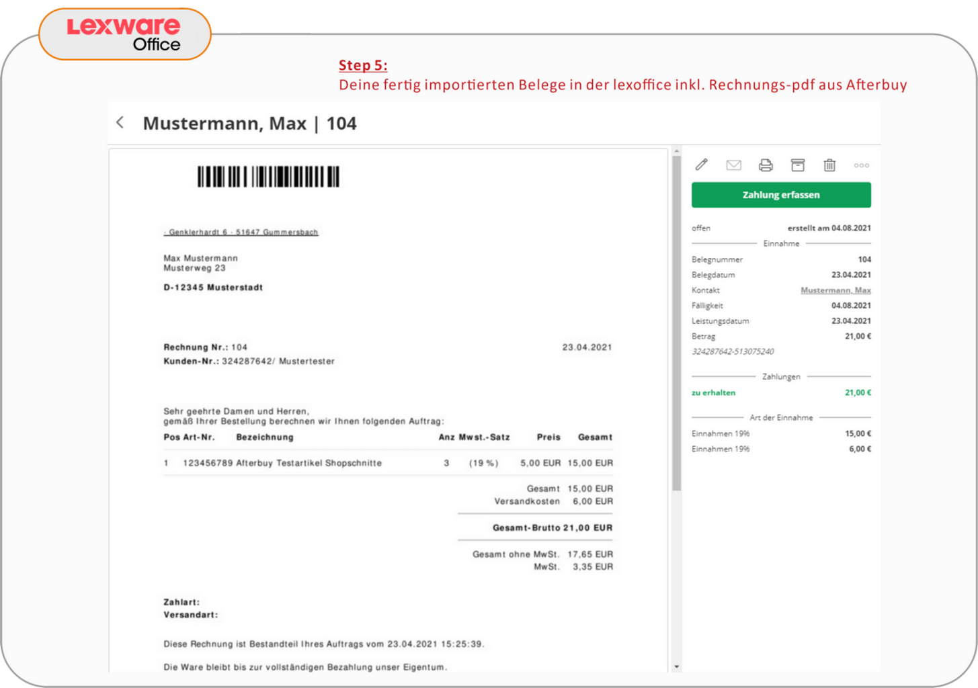The image size is (978, 688).
Task: Print the document with printer icon
Action: 766,165
